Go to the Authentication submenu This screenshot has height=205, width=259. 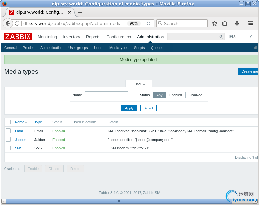point(51,48)
